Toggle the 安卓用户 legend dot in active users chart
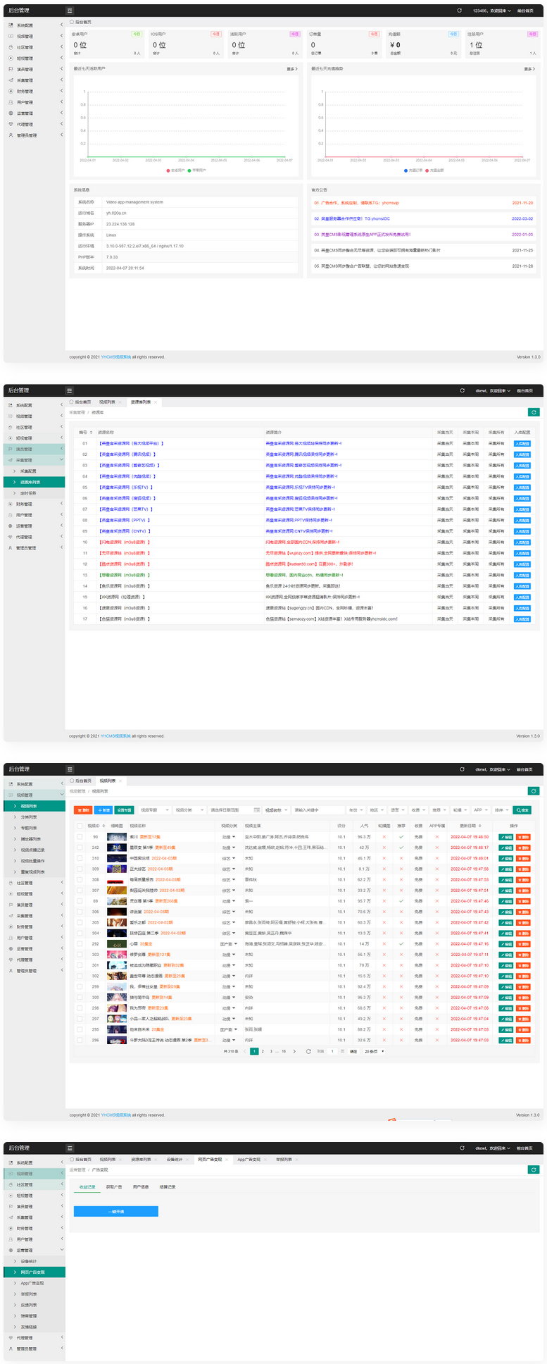This screenshot has width=547, height=1364. pyautogui.click(x=168, y=170)
